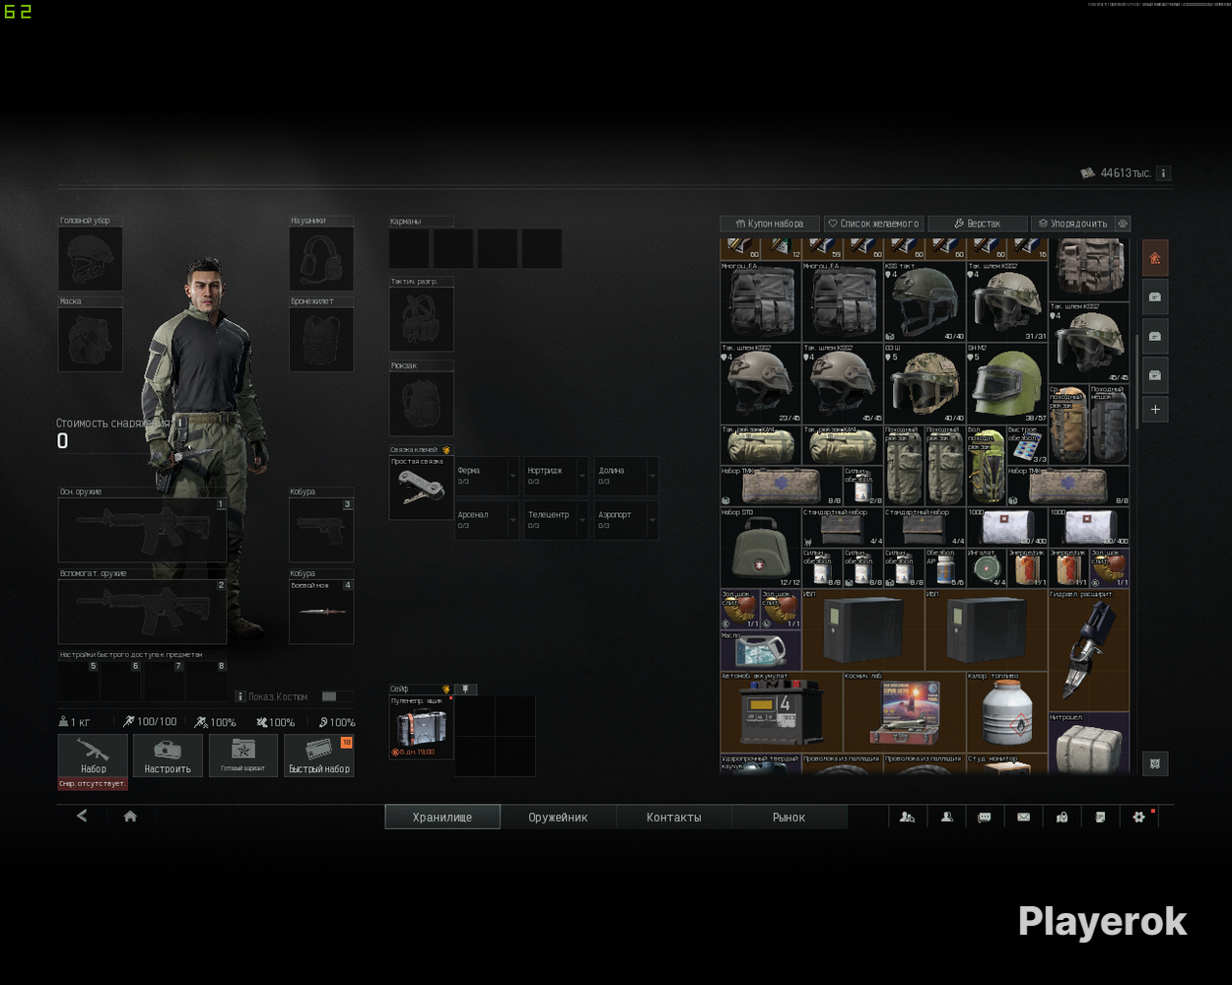The image size is (1232, 985).
Task: Click the Набор loadout button
Action: coord(93,755)
